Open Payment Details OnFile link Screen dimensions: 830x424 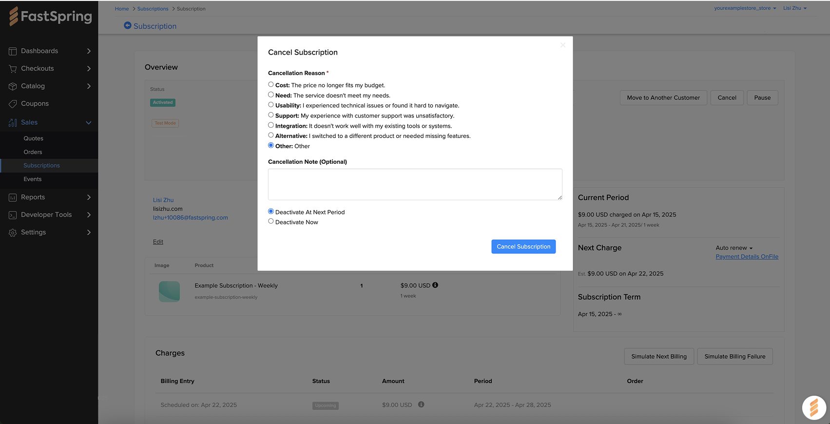(747, 257)
